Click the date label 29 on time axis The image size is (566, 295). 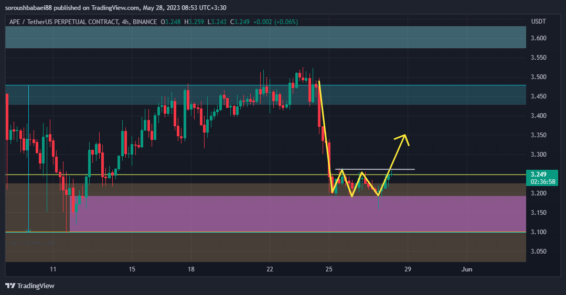(x=408, y=269)
